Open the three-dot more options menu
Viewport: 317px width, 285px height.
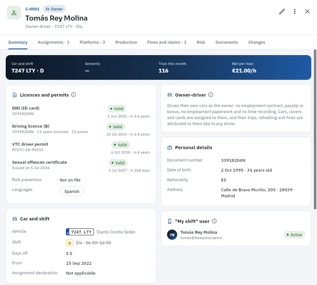(295, 11)
